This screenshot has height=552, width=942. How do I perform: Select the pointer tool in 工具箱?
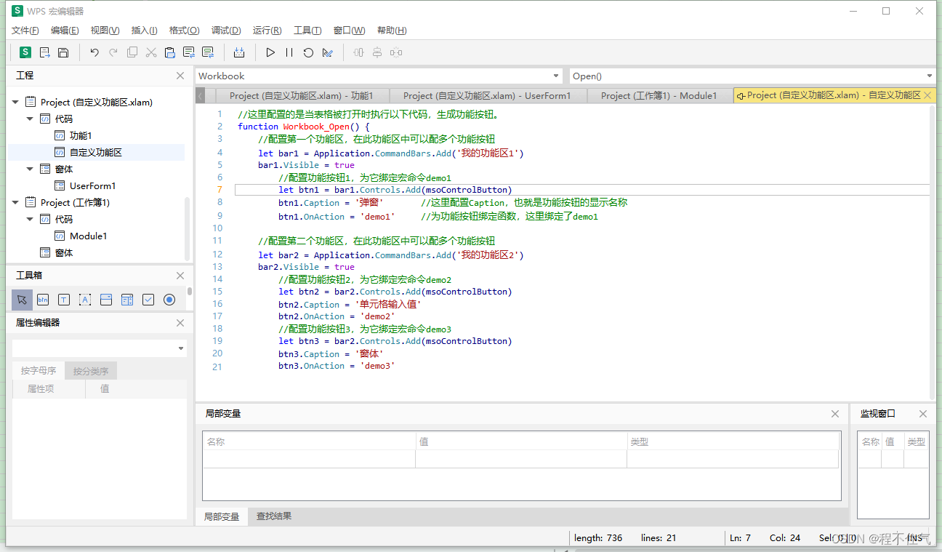pos(22,299)
